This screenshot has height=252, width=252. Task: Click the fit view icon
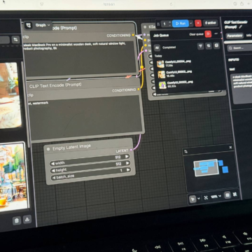click(206, 197)
